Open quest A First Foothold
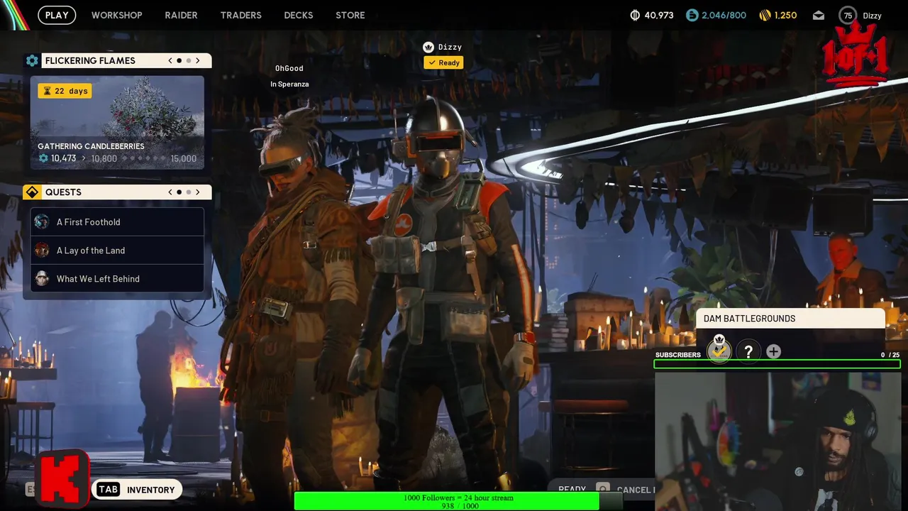This screenshot has height=511, width=908. [x=117, y=222]
